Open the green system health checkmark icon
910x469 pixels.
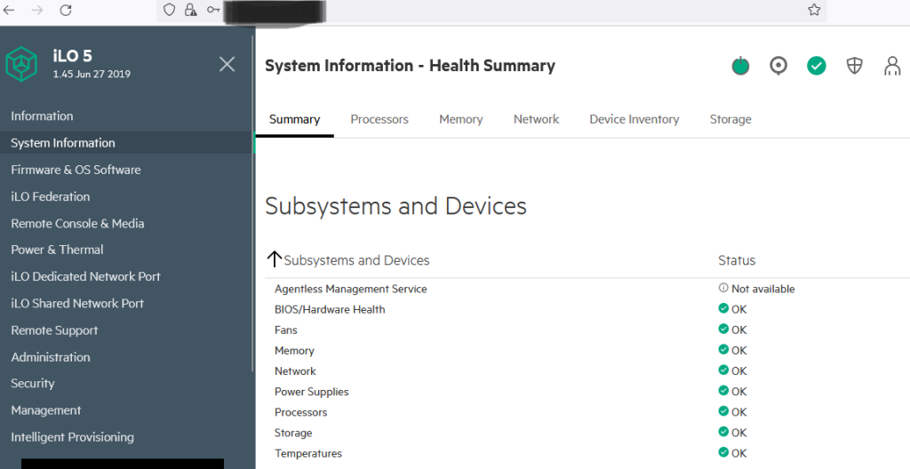(x=816, y=66)
